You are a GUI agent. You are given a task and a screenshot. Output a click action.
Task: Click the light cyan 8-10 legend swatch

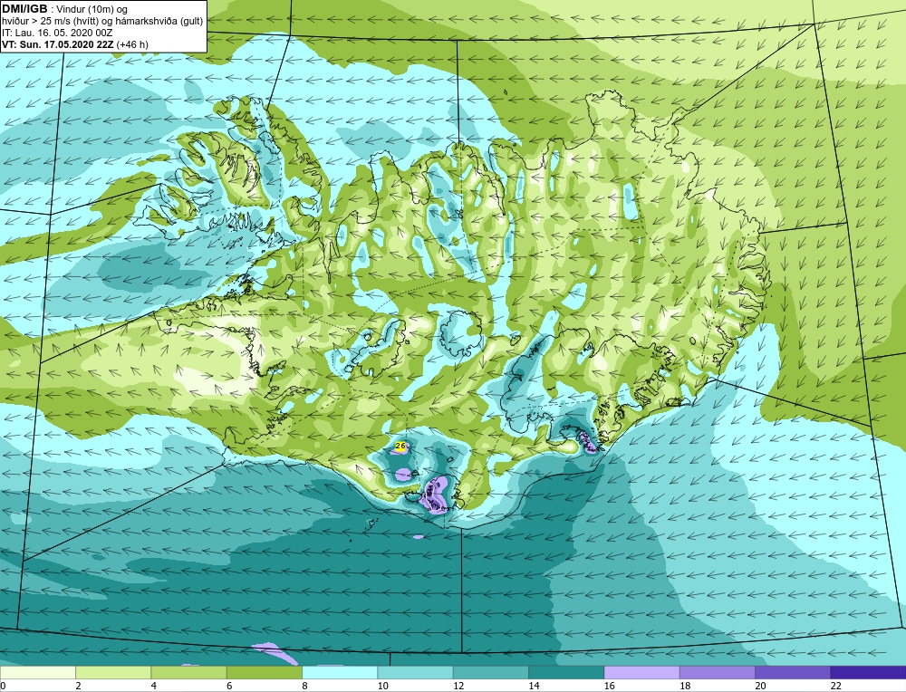click(x=340, y=672)
